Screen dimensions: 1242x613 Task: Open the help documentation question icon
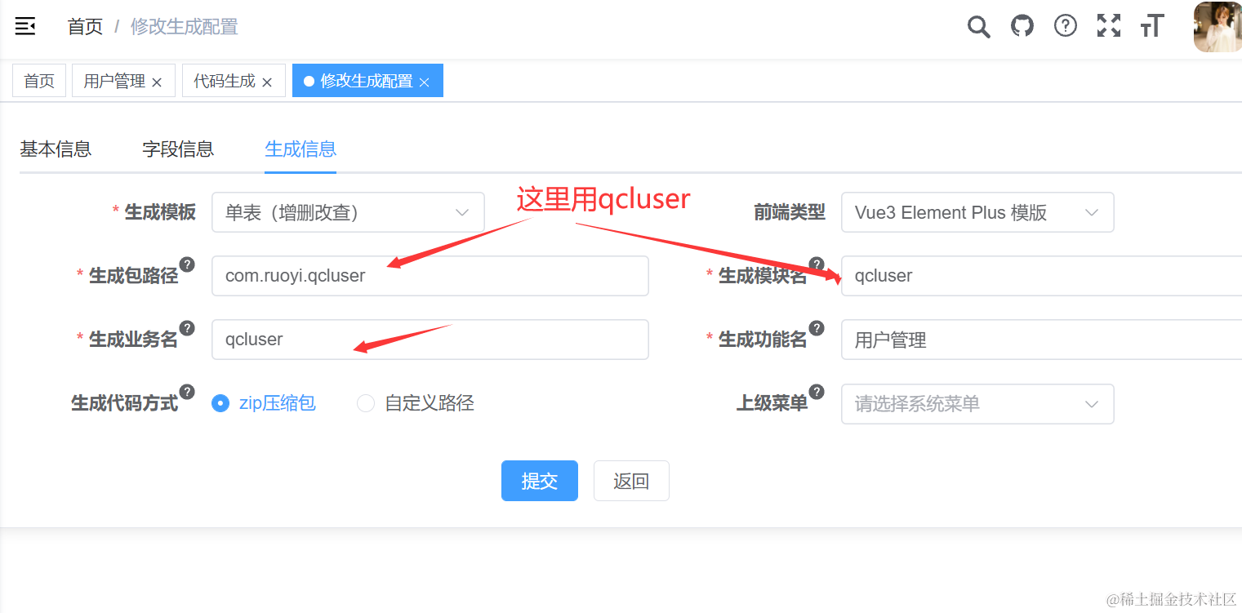[1066, 26]
